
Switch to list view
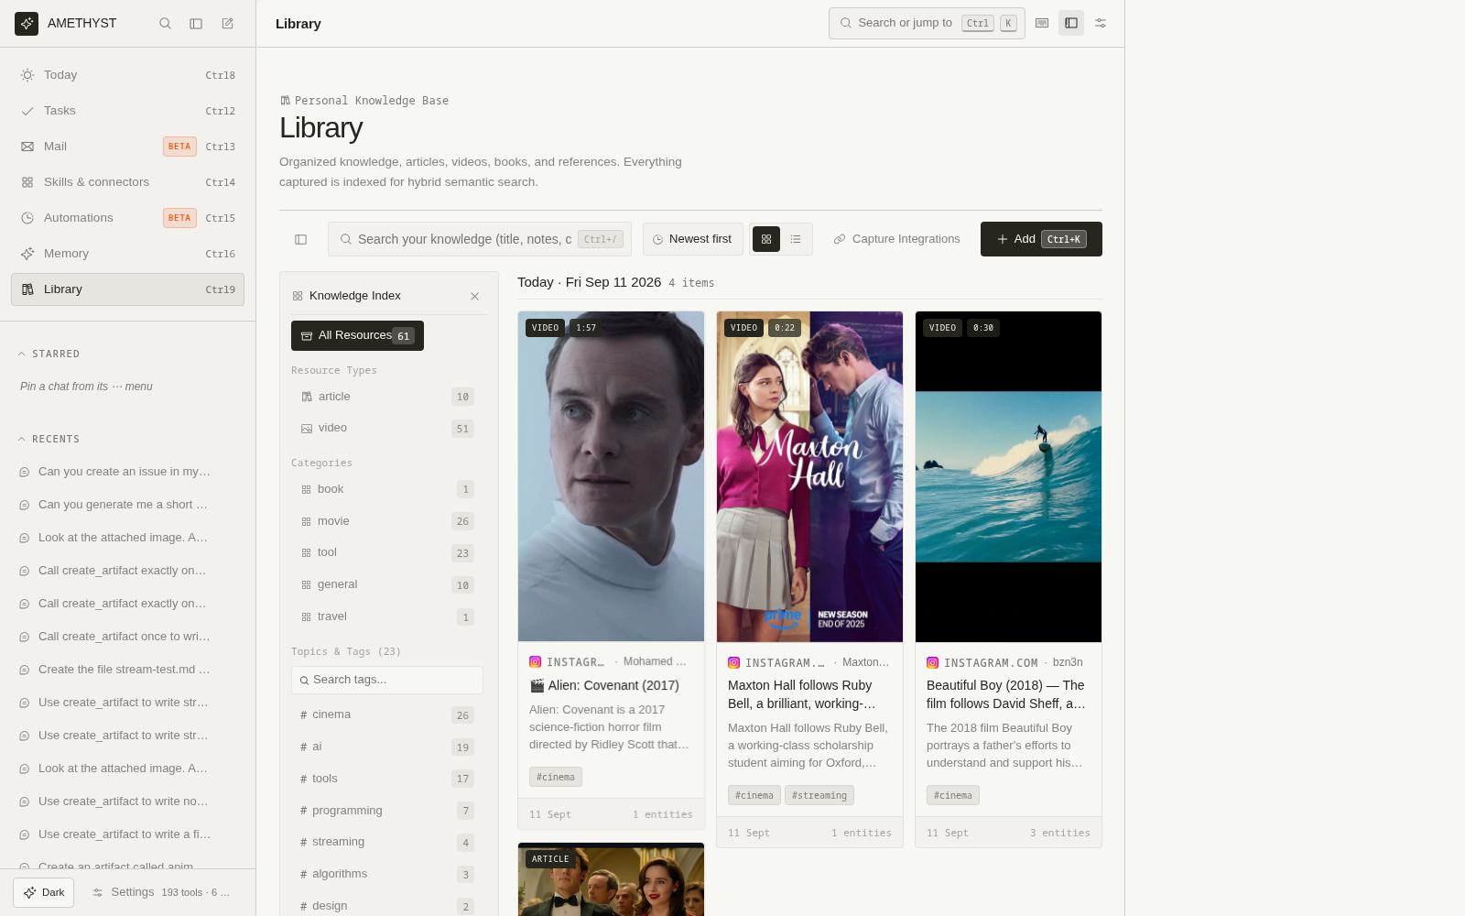click(x=796, y=239)
